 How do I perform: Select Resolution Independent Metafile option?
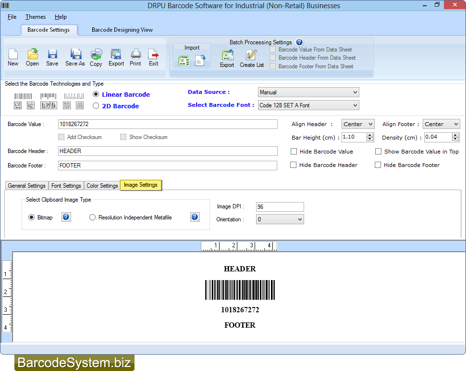coord(92,217)
